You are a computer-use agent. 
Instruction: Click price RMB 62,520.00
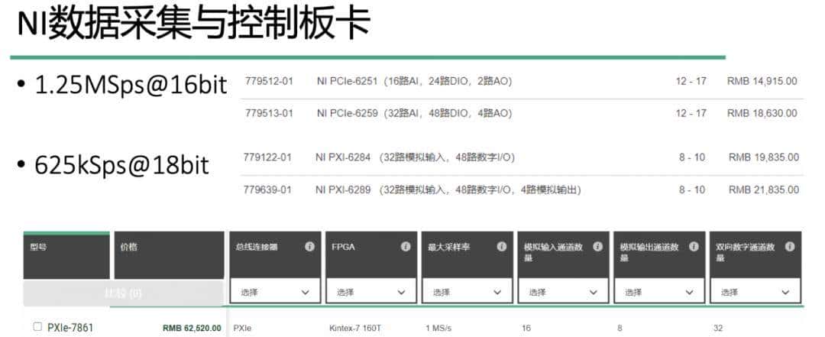coord(192,328)
